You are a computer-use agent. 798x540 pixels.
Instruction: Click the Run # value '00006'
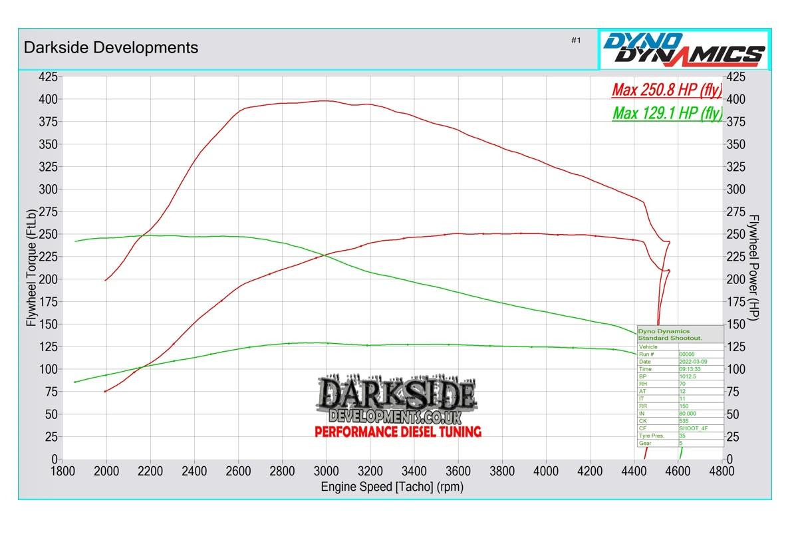[687, 354]
